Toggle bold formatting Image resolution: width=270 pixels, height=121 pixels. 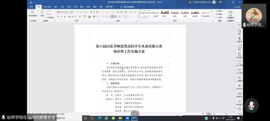pyautogui.click(x=58, y=17)
